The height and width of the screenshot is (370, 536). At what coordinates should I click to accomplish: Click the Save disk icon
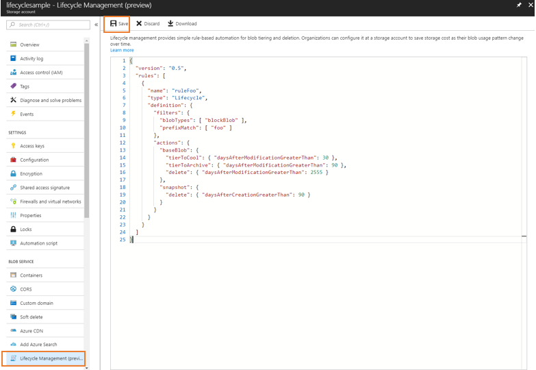click(x=113, y=23)
